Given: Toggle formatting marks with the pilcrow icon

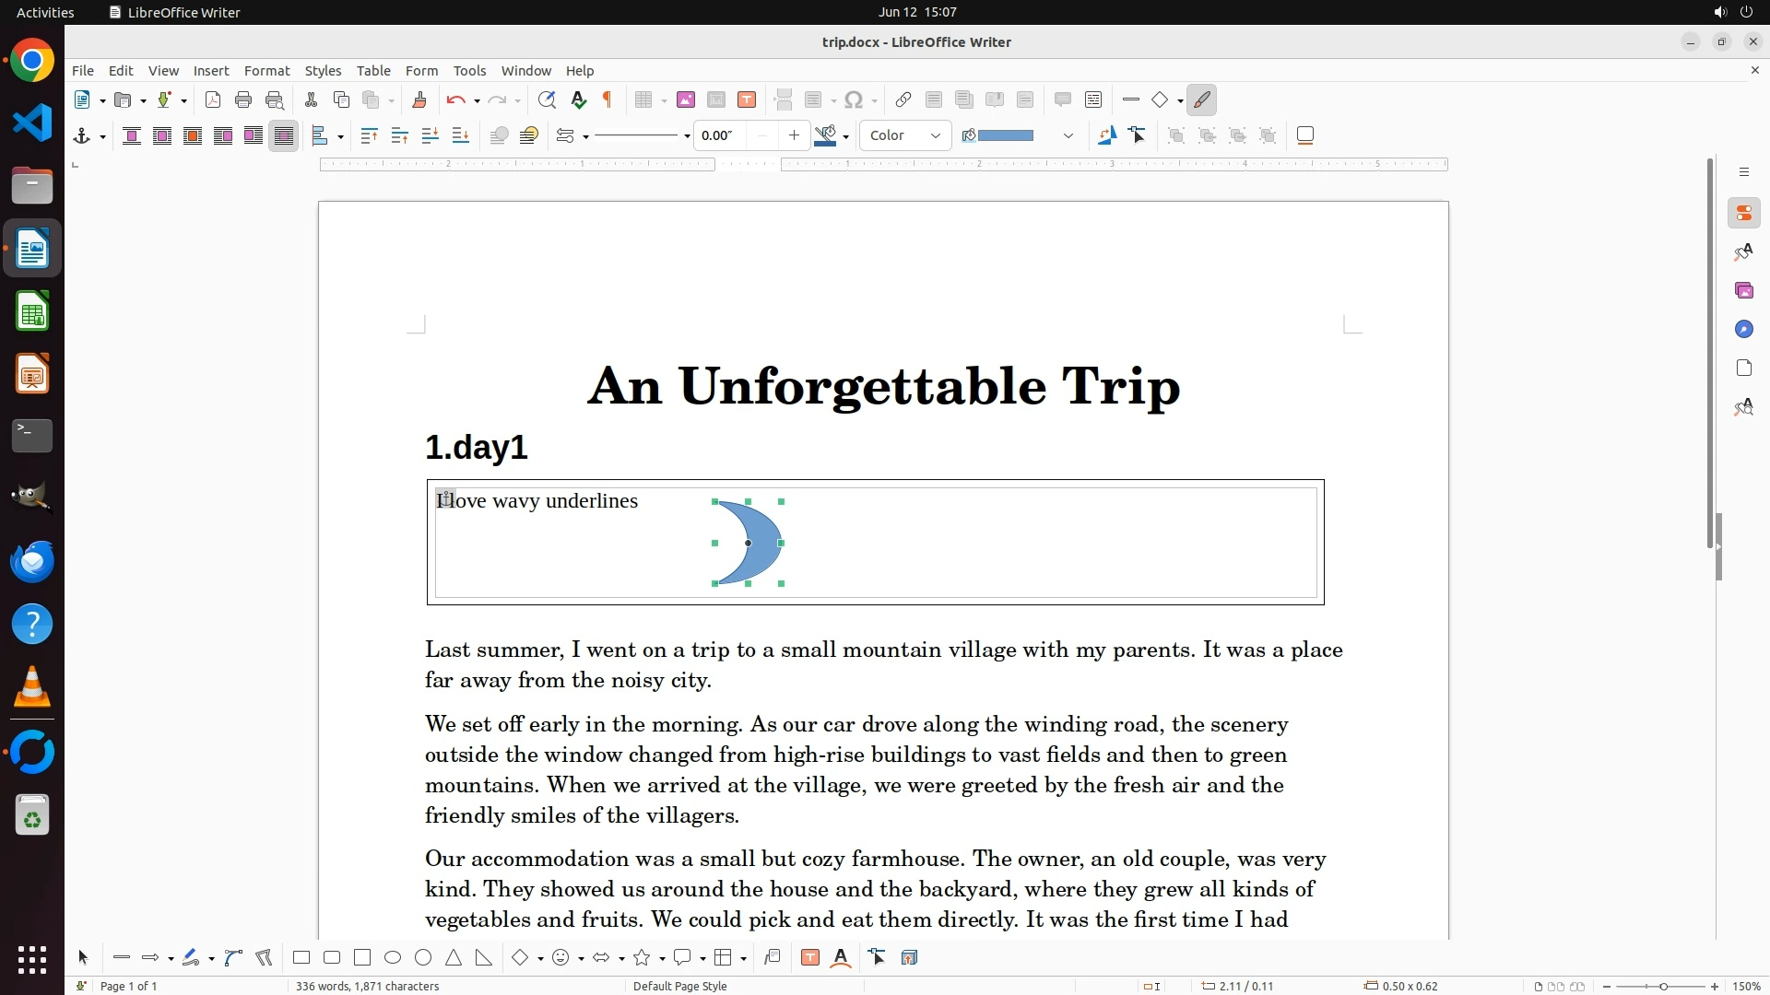Looking at the screenshot, I should (608, 99).
